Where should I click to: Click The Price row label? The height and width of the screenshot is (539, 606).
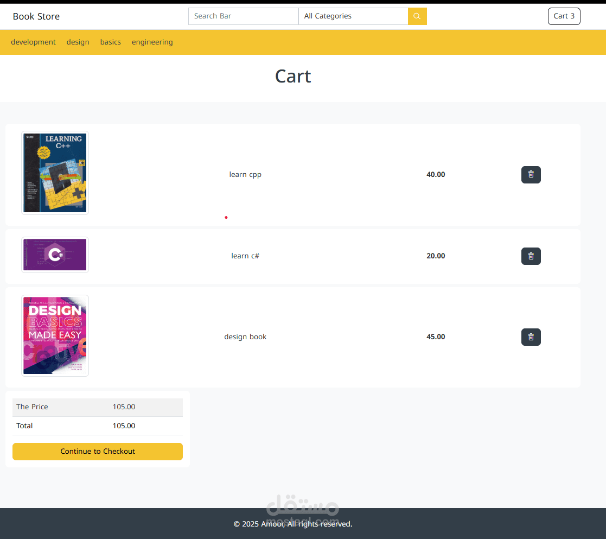click(32, 407)
